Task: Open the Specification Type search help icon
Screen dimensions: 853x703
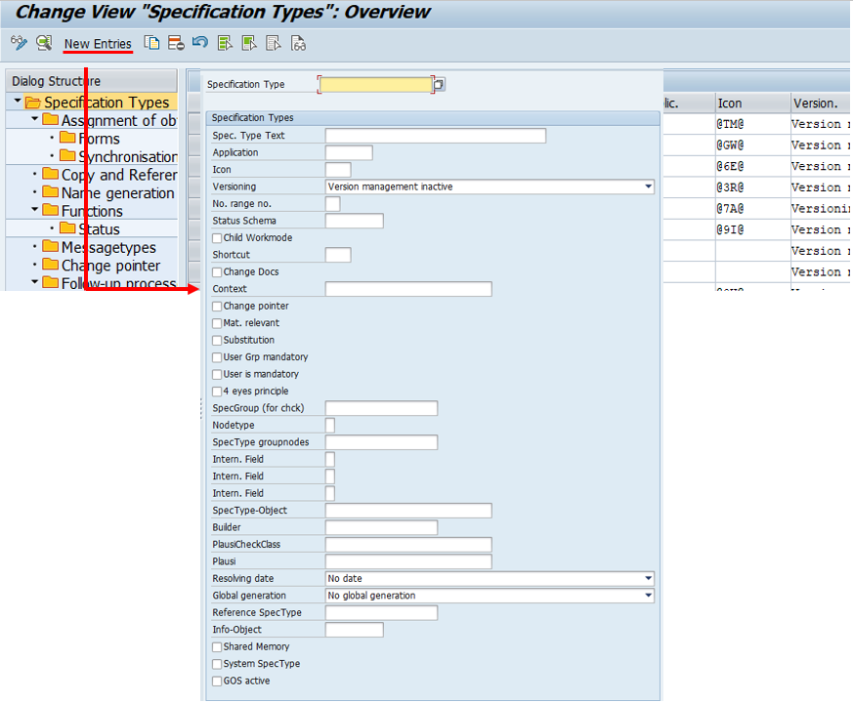Action: 439,85
